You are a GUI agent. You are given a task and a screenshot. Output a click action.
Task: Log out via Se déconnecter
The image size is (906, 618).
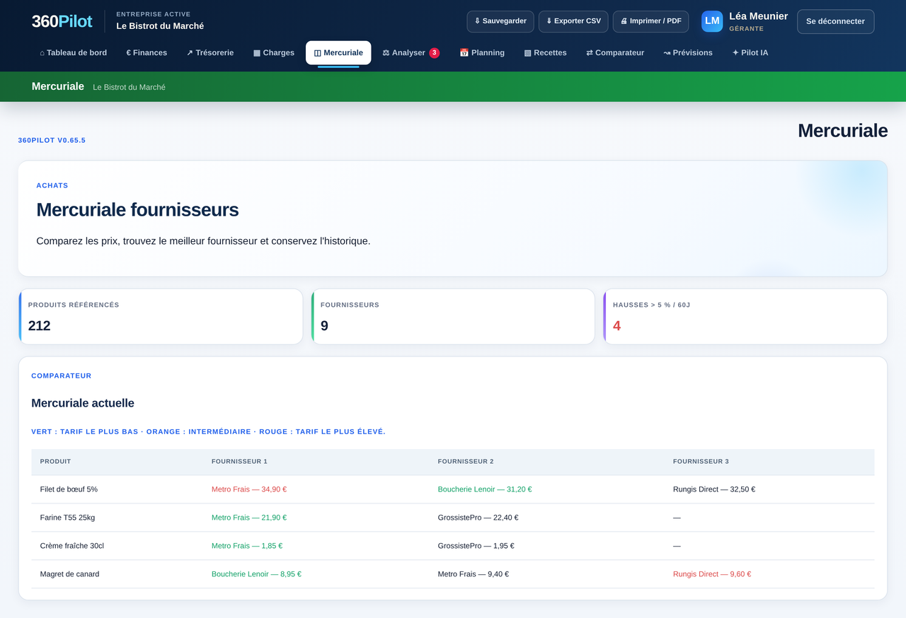[835, 21]
